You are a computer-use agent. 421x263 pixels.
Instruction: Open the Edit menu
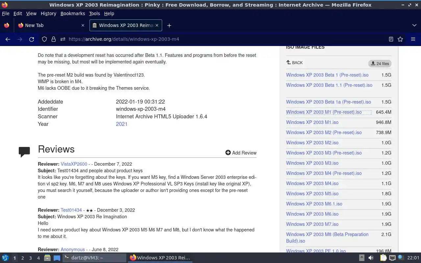[x=18, y=13]
